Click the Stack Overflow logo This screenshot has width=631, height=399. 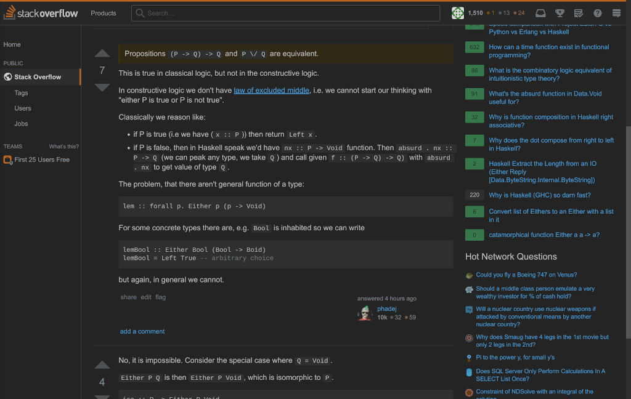41,12
